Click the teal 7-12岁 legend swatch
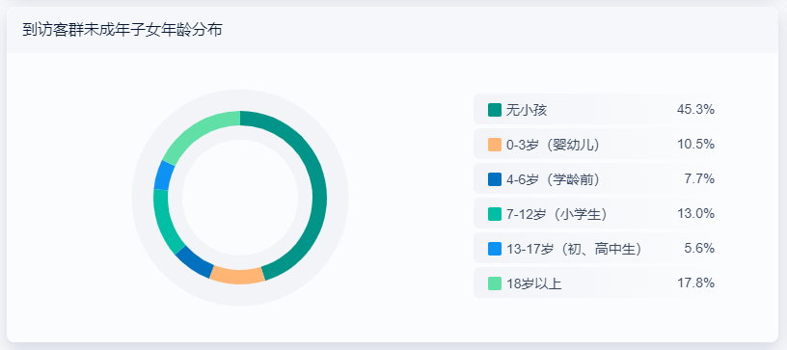This screenshot has height=350, width=787. pos(495,214)
